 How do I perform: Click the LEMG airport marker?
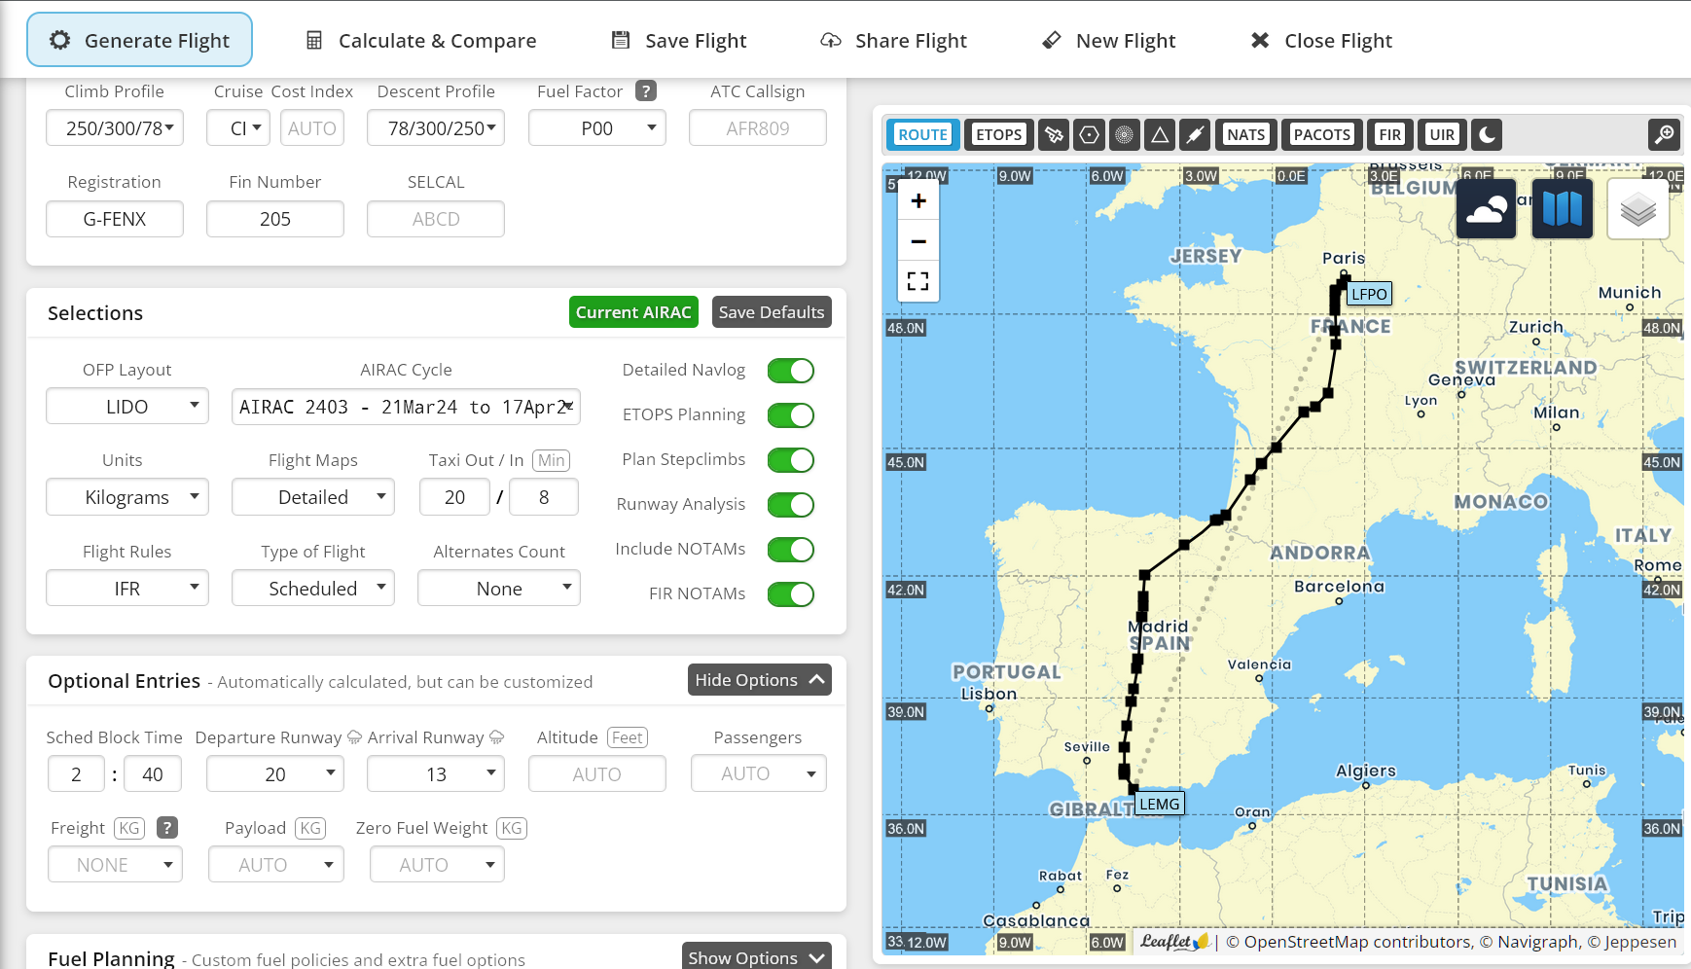[1159, 804]
